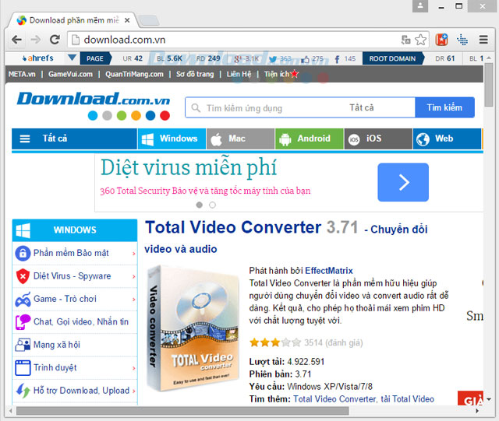Viewport: 499px width, 421px height.
Task: Open the Tiện ích link
Action: click(x=277, y=74)
